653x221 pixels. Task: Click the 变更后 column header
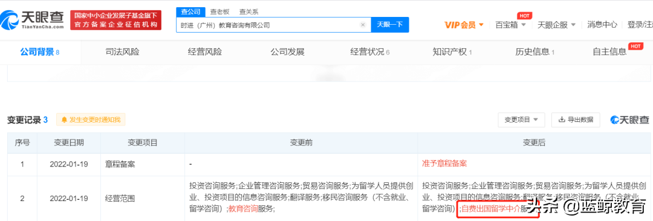[x=534, y=143]
